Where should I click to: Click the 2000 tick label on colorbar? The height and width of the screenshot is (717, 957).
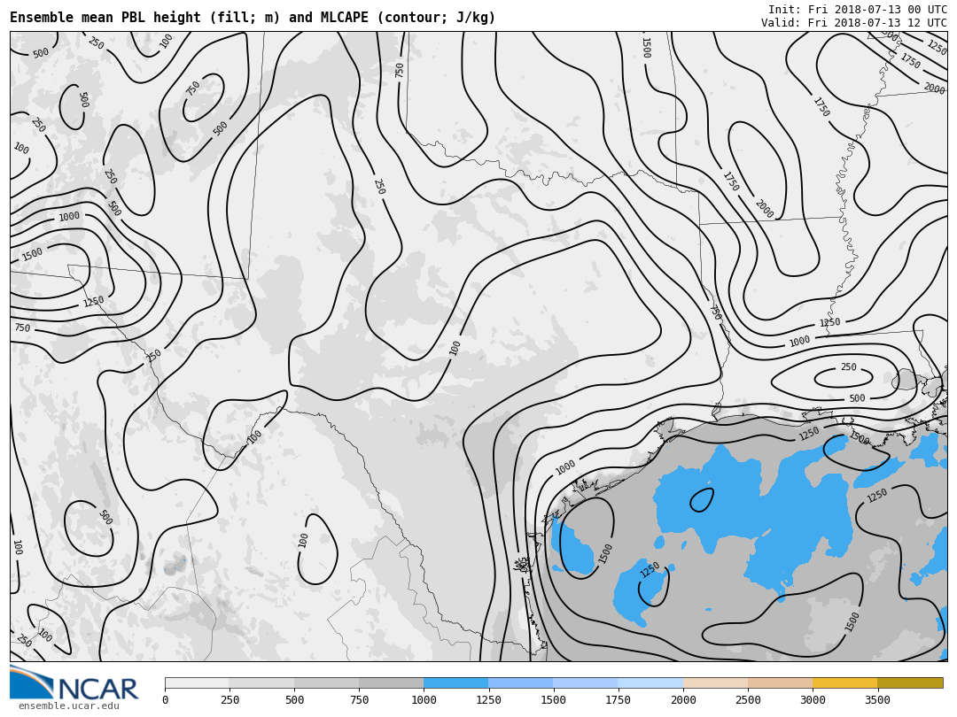tap(683, 700)
